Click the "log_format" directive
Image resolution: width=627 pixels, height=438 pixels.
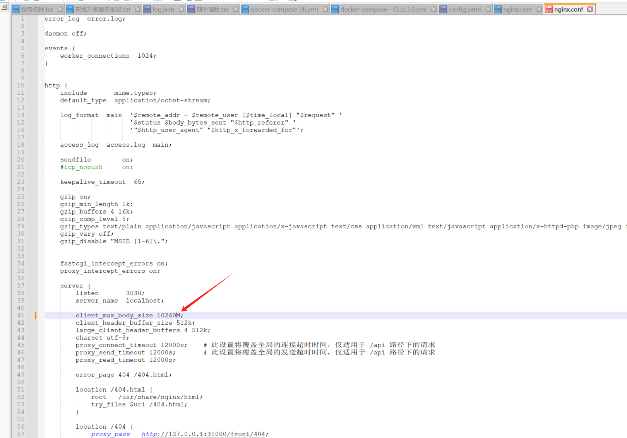pyautogui.click(x=79, y=115)
